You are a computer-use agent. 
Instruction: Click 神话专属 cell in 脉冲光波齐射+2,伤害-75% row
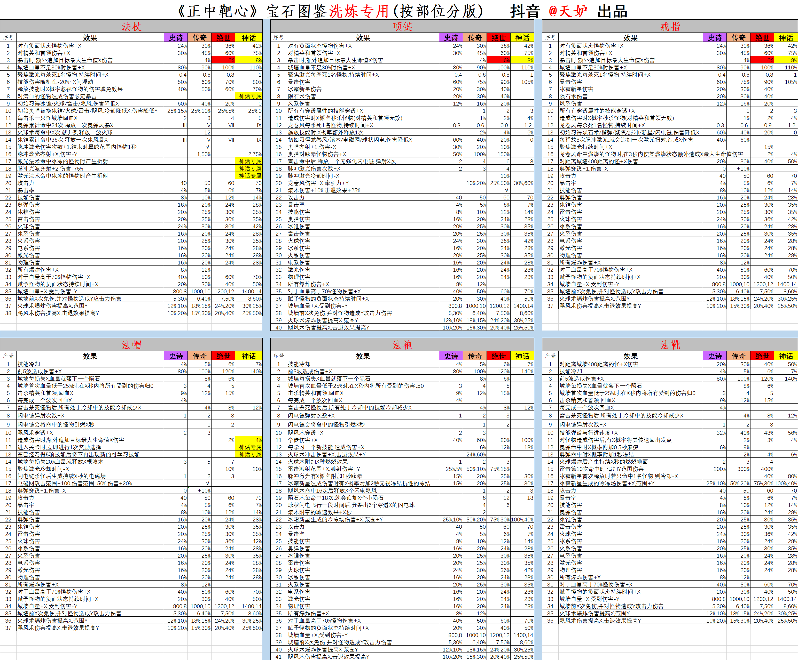pos(249,168)
